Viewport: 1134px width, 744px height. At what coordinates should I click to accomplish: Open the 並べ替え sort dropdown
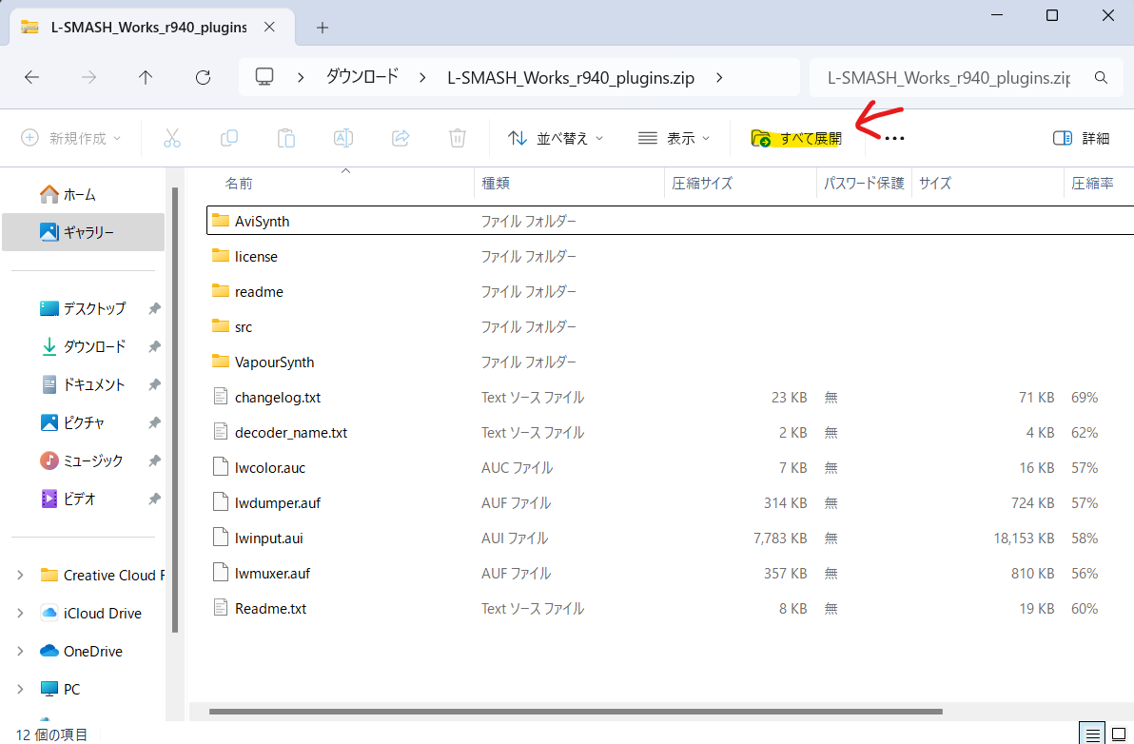click(x=556, y=138)
